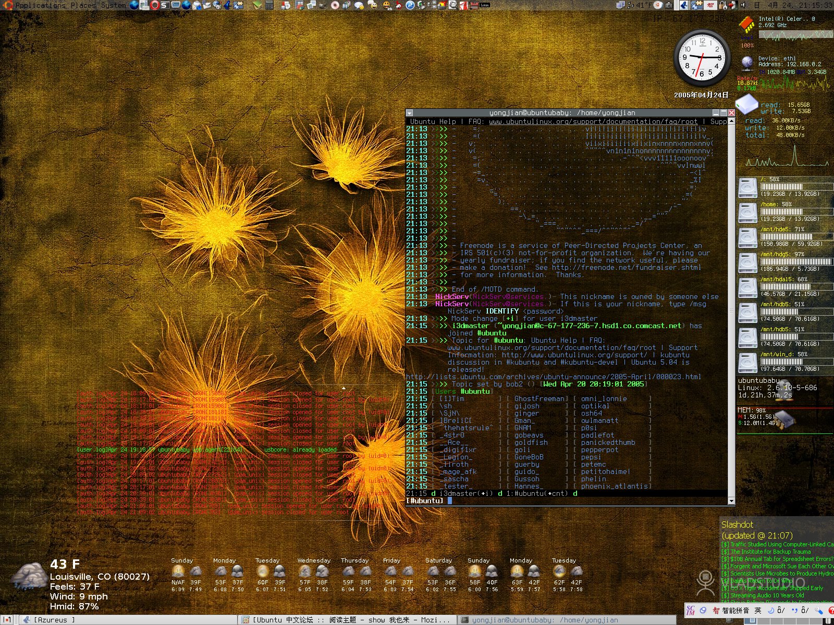The width and height of the screenshot is (834, 625).
Task: Open the spreadsheet launcher in the top panel
Action: tap(300, 5)
